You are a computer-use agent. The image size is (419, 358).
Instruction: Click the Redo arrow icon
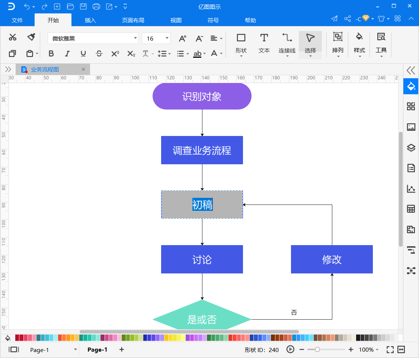click(x=44, y=6)
